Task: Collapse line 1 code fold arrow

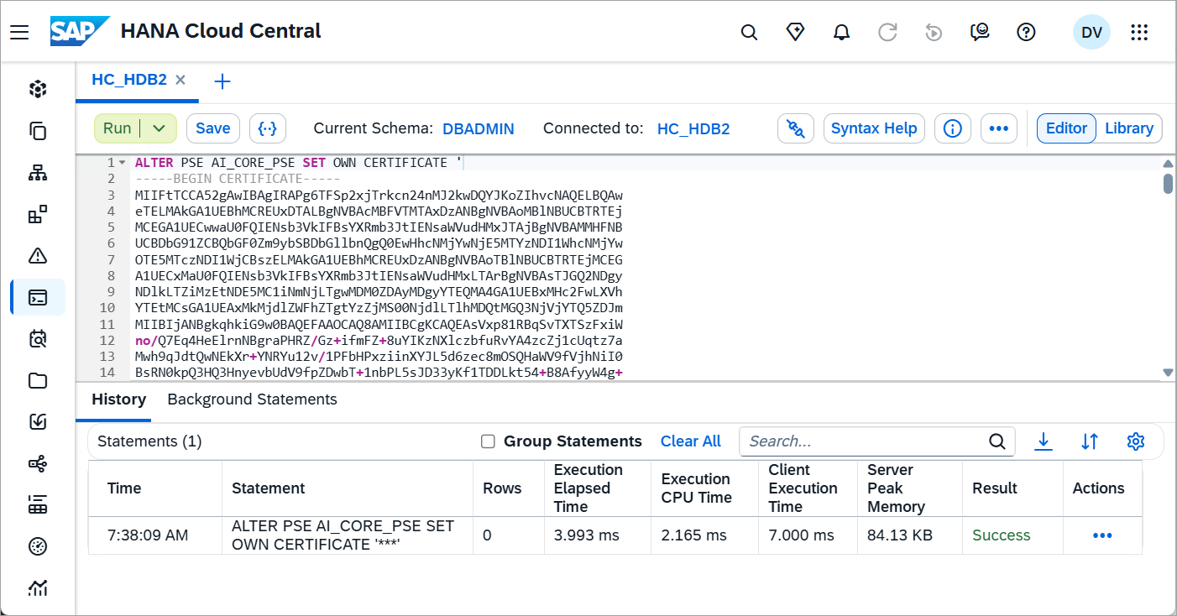Action: [x=123, y=163]
